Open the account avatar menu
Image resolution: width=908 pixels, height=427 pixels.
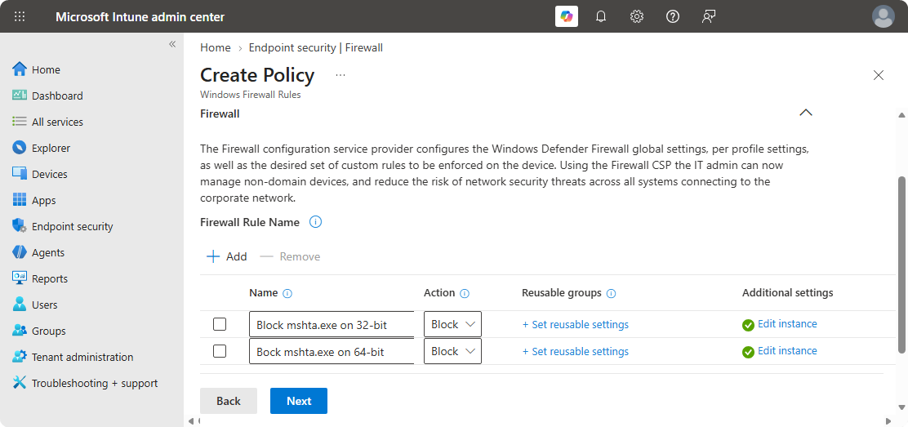pos(884,16)
